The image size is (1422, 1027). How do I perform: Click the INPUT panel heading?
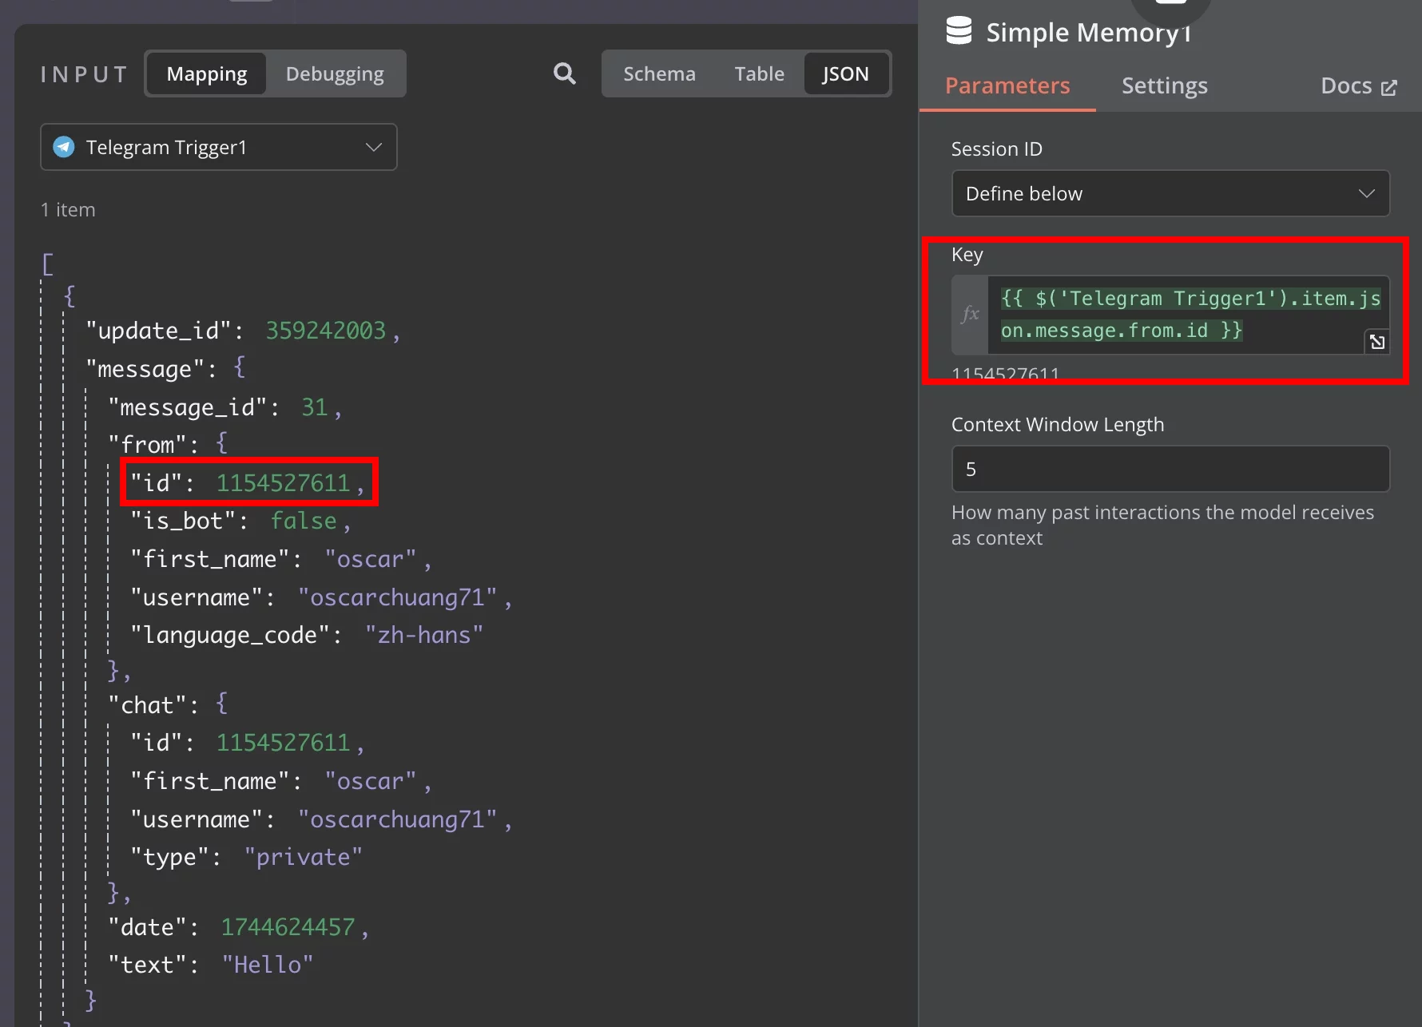click(84, 74)
